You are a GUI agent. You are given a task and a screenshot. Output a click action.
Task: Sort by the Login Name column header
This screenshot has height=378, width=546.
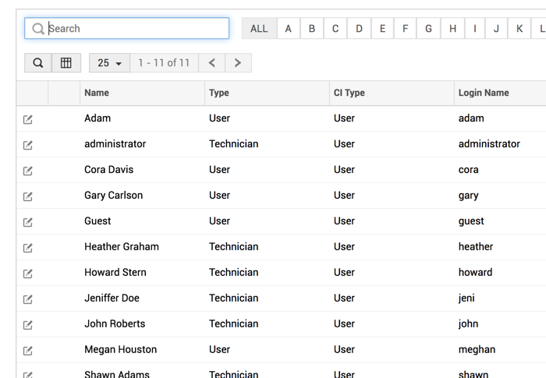point(484,93)
